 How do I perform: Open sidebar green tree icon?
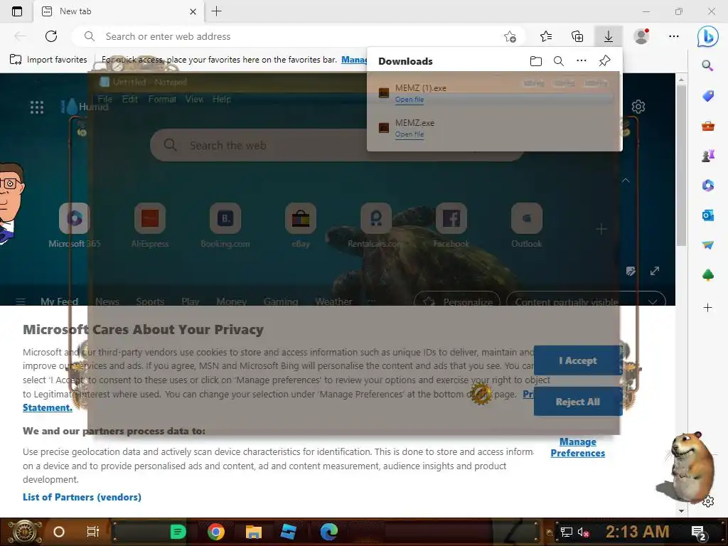(x=707, y=275)
